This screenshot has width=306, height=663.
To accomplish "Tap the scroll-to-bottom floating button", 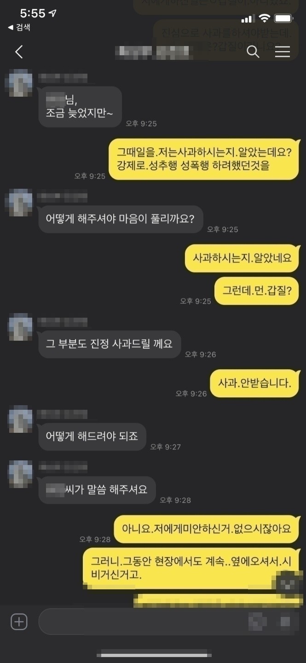I will coord(289,584).
